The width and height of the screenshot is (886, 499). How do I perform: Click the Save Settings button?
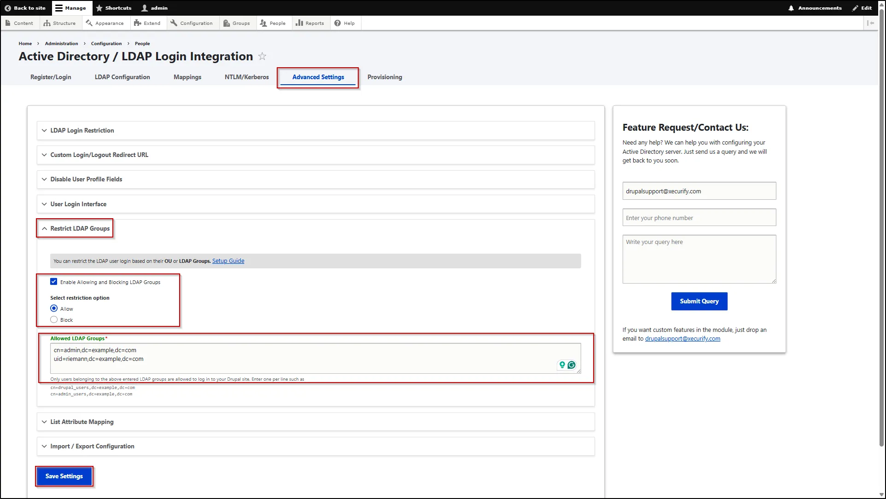coord(64,476)
